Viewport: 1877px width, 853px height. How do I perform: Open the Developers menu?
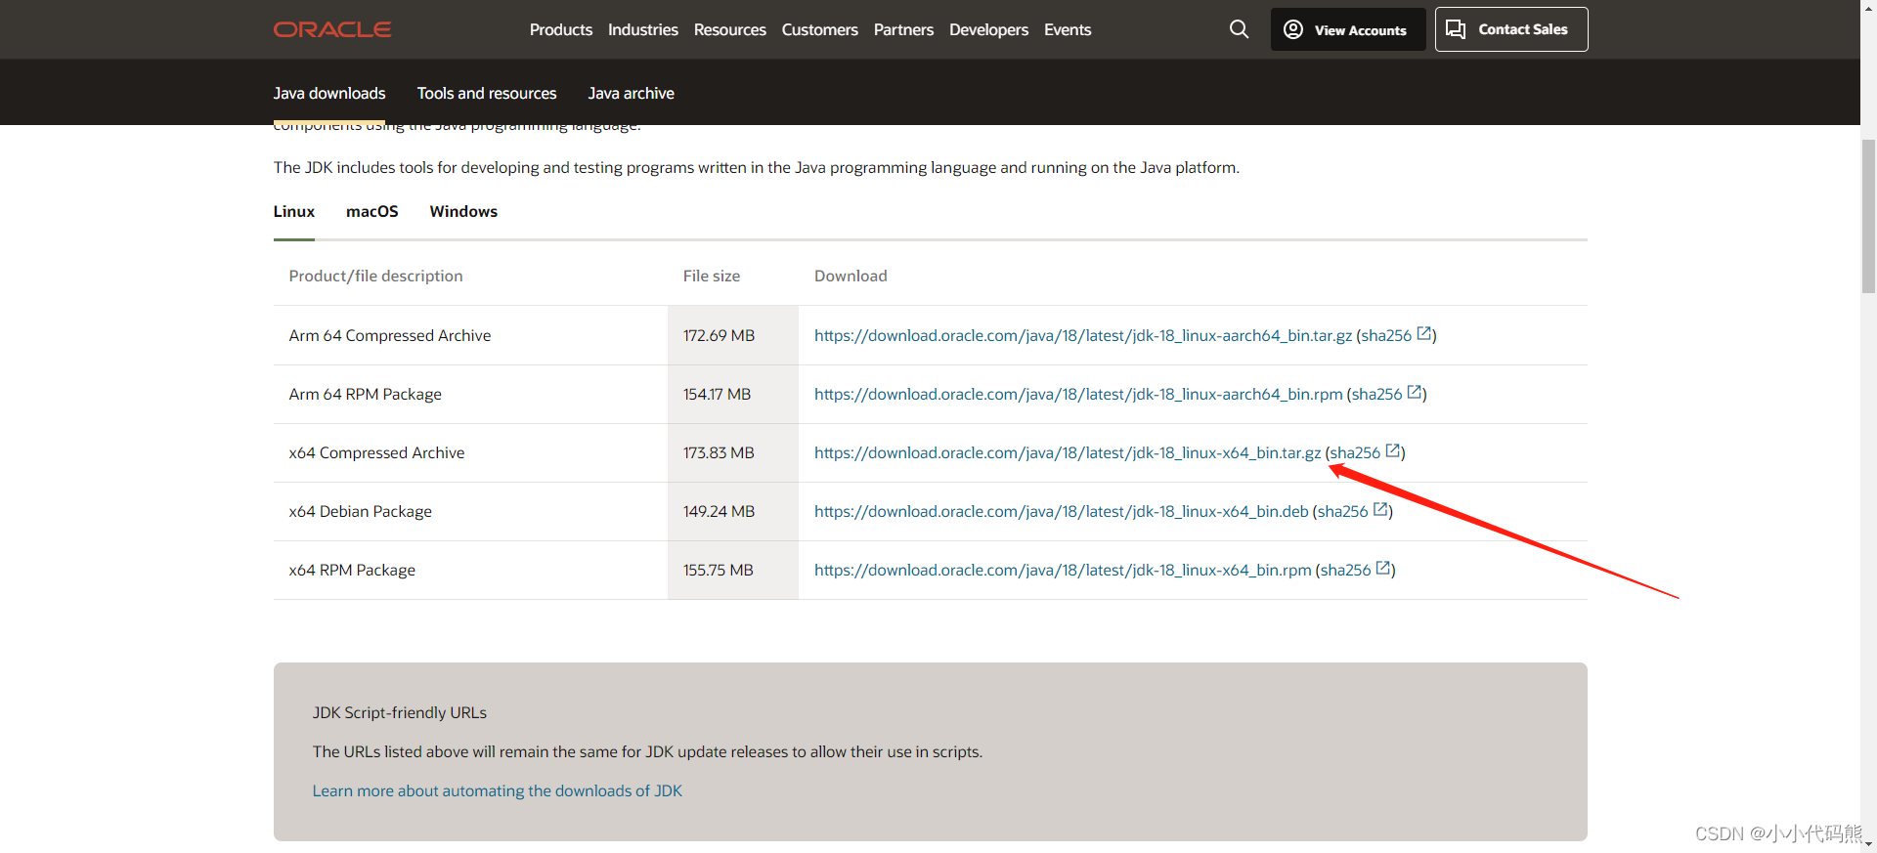pyautogui.click(x=988, y=29)
